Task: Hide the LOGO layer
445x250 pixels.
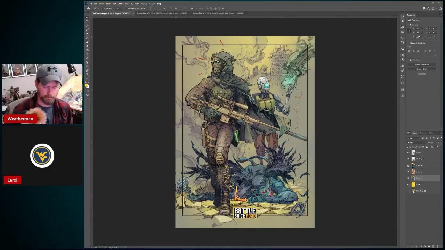Action: 408,152
